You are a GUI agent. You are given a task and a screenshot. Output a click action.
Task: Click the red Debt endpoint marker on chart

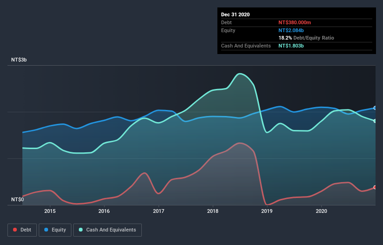tap(375, 187)
